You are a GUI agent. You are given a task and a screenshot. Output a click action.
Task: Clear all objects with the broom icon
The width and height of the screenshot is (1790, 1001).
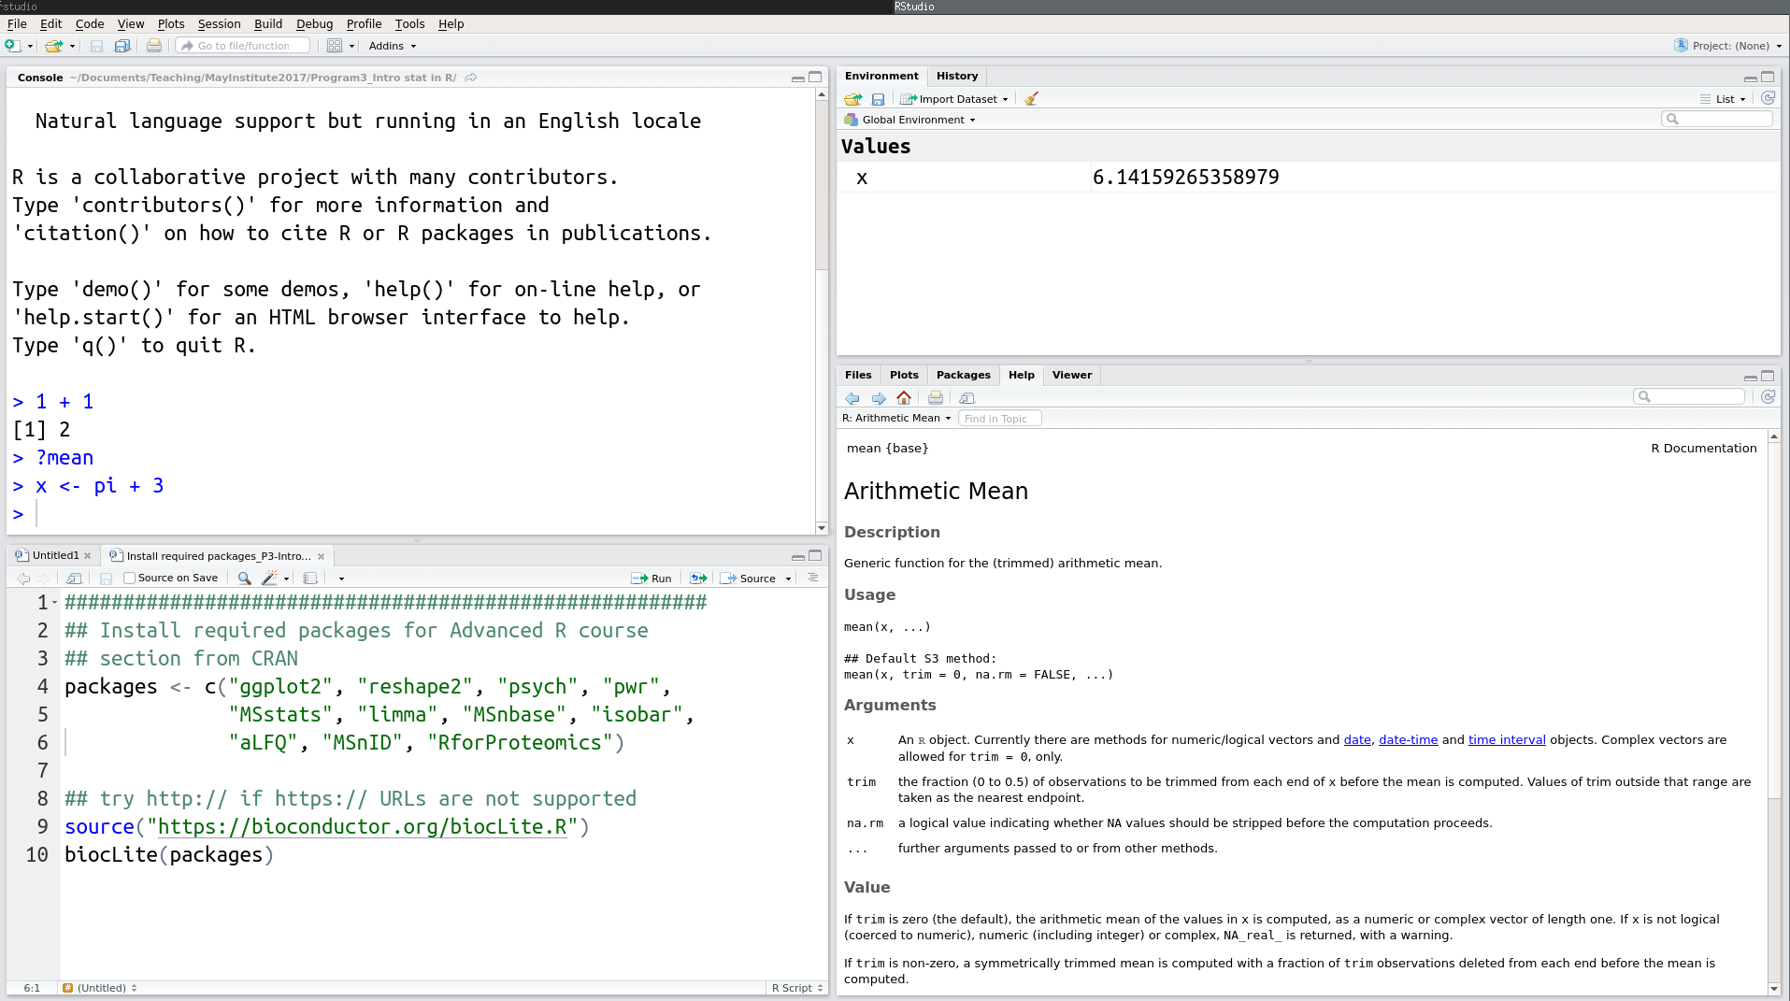[x=1031, y=99]
